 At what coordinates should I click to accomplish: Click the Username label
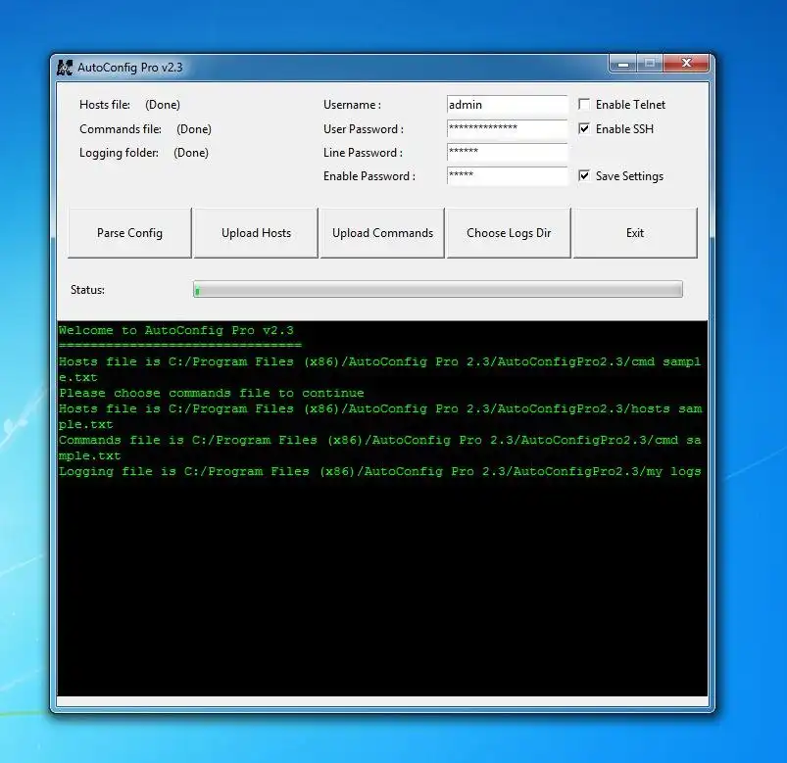(352, 105)
